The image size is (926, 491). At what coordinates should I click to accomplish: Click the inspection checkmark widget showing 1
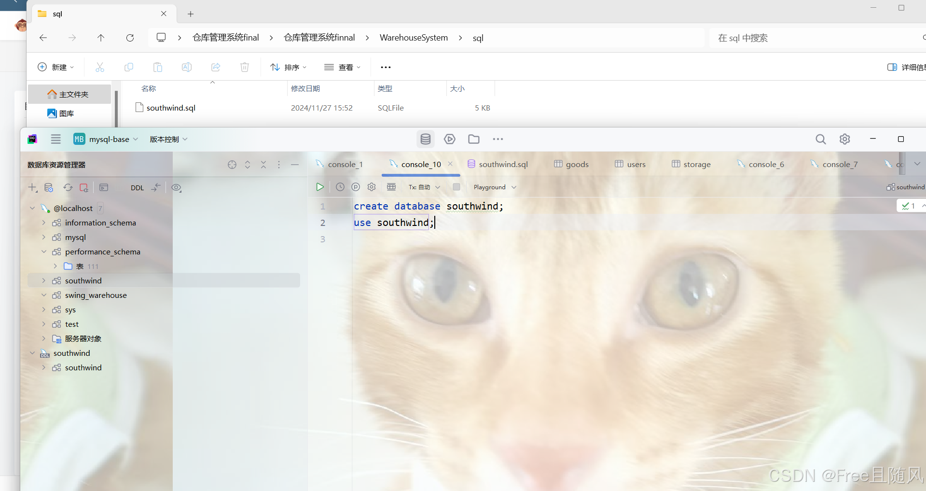[909, 206]
